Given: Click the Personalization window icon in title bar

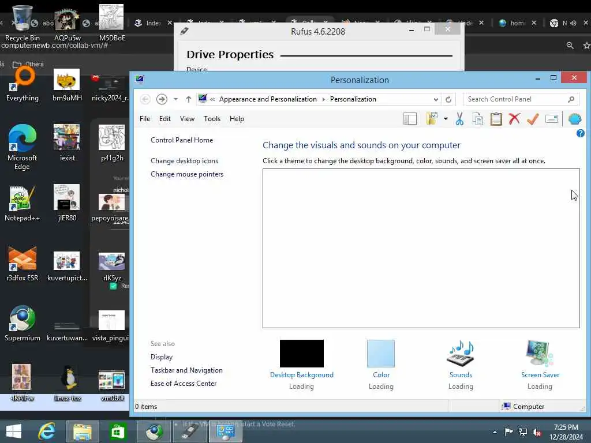Looking at the screenshot, I should click(x=140, y=79).
